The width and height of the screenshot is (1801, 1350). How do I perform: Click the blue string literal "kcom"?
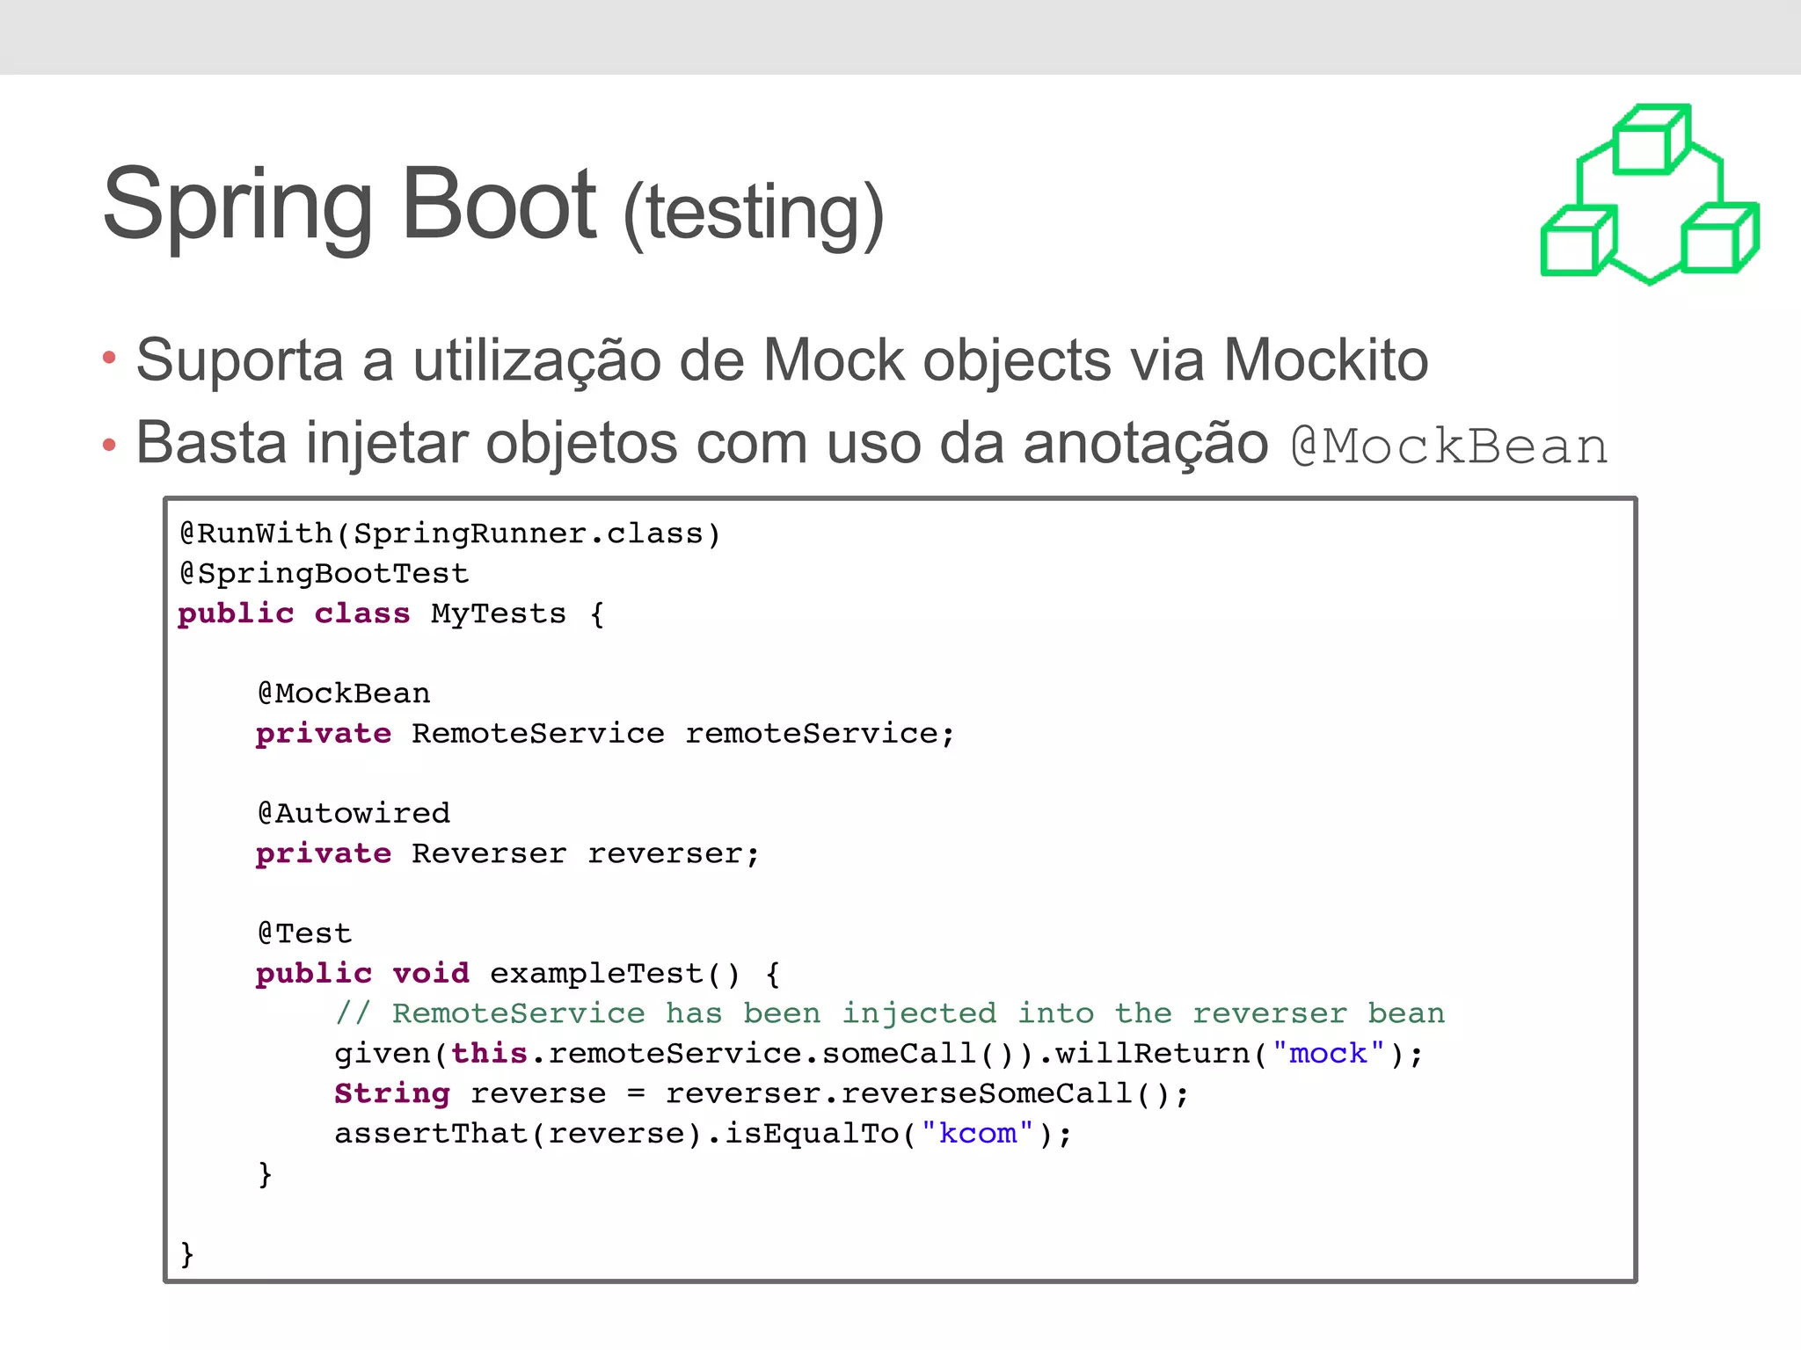[978, 1133]
